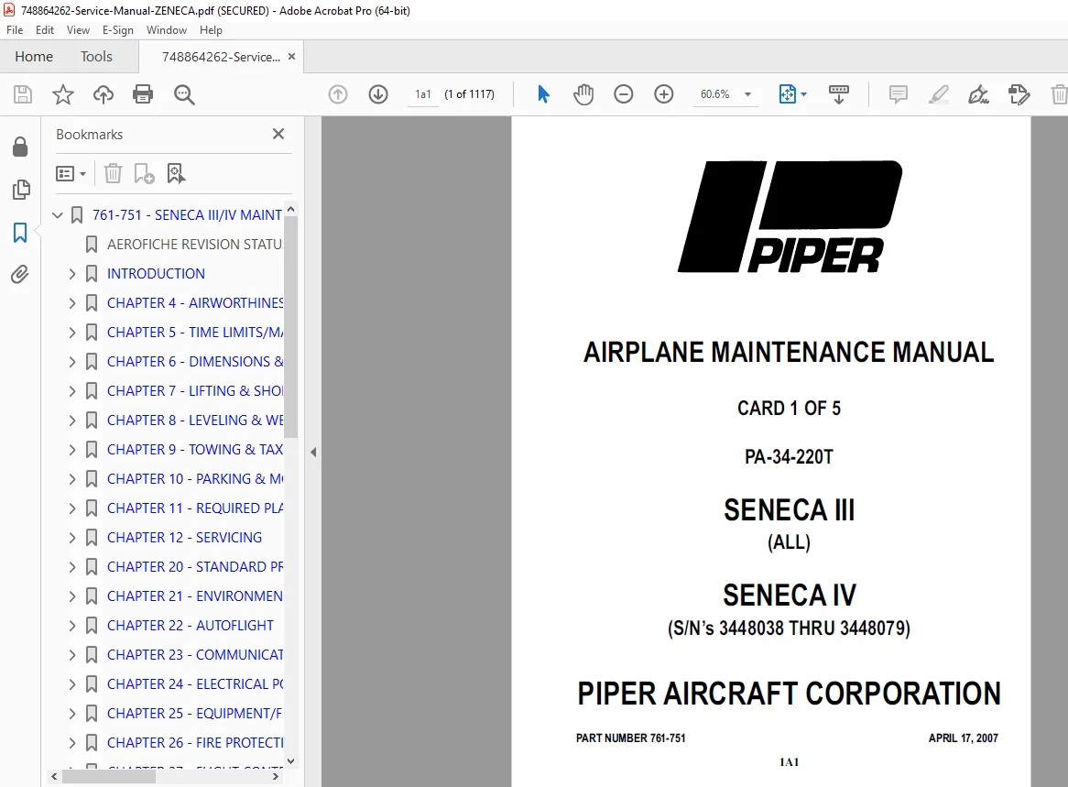Open the Window menu
Screen dimensions: 1068x787
(x=166, y=30)
